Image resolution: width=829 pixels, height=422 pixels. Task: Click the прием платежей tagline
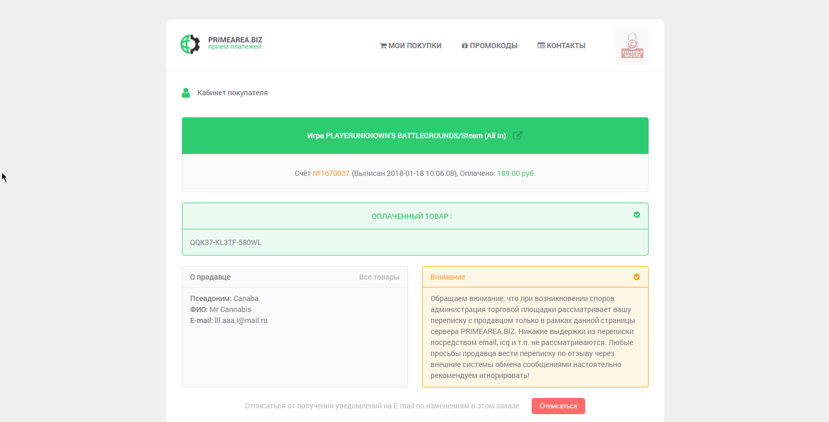234,47
